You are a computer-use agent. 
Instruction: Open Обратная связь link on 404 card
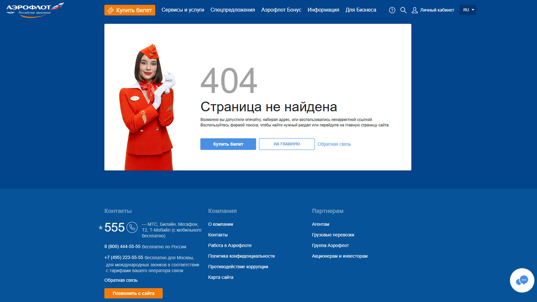tap(334, 144)
